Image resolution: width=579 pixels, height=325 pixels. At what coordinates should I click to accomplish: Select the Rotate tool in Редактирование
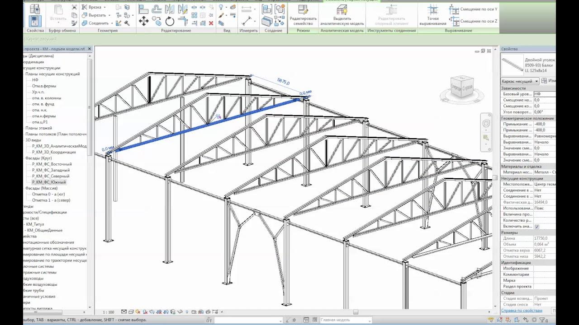tap(170, 21)
